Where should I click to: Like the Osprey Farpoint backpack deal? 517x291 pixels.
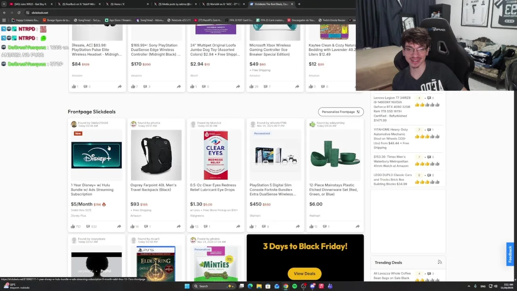pyautogui.click(x=132, y=226)
